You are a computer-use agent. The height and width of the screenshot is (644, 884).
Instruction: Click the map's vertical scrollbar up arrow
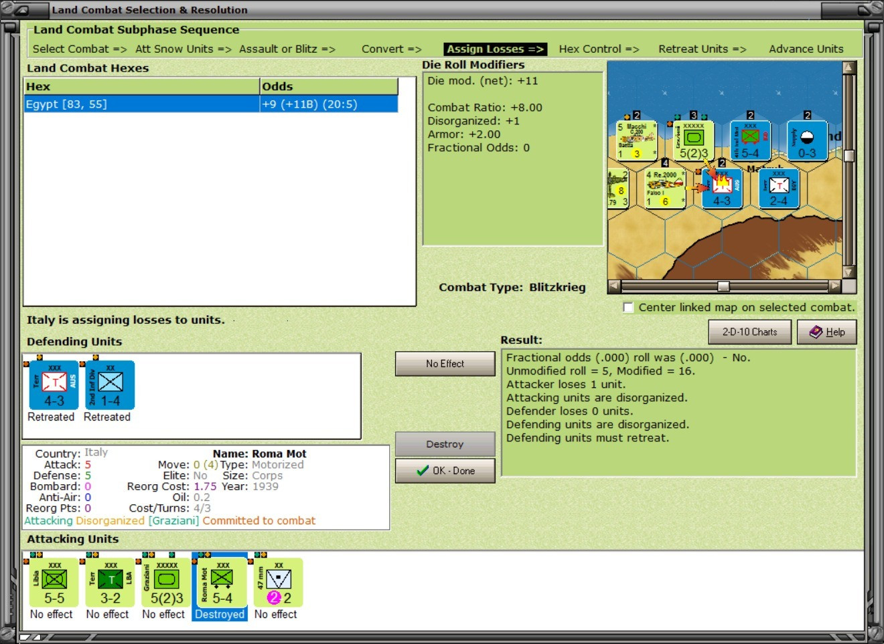pos(849,68)
